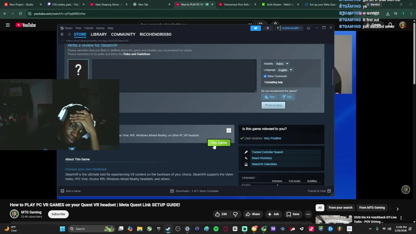The image size is (416, 234).
Task: Click the Ask button under video
Action: pyautogui.click(x=273, y=214)
